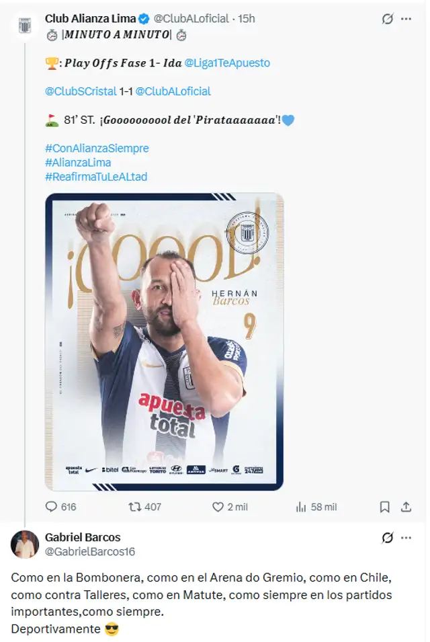Click the Grok icon on Alianza Lima's tweet
This screenshot has height=642, width=430.
pyautogui.click(x=387, y=19)
